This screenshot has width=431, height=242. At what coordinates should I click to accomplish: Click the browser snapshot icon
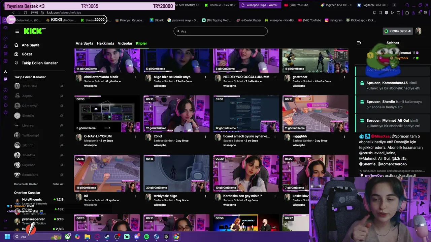[380, 12]
